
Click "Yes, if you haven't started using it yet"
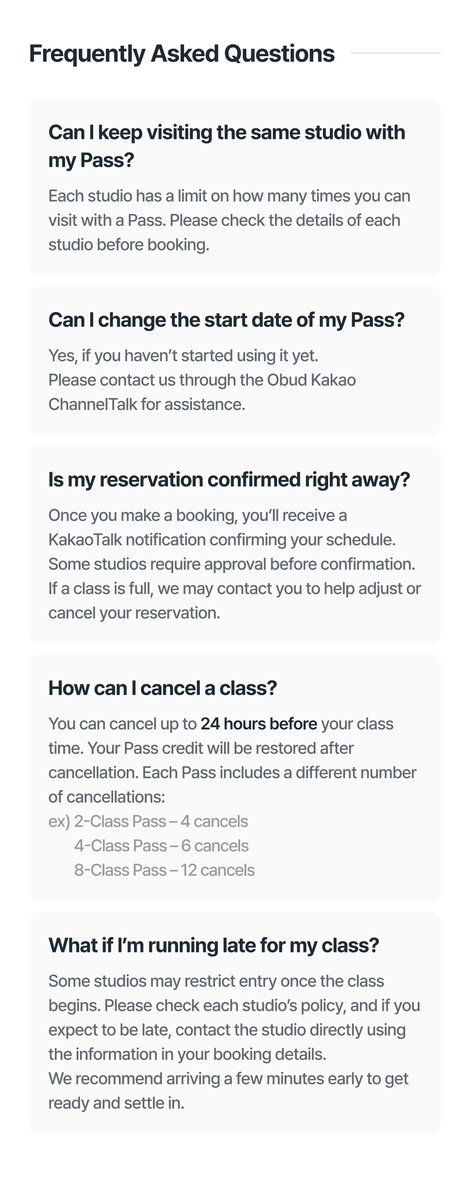(183, 356)
